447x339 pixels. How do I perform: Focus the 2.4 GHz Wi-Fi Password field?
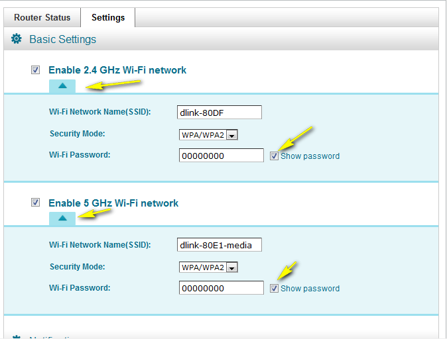[222, 156]
